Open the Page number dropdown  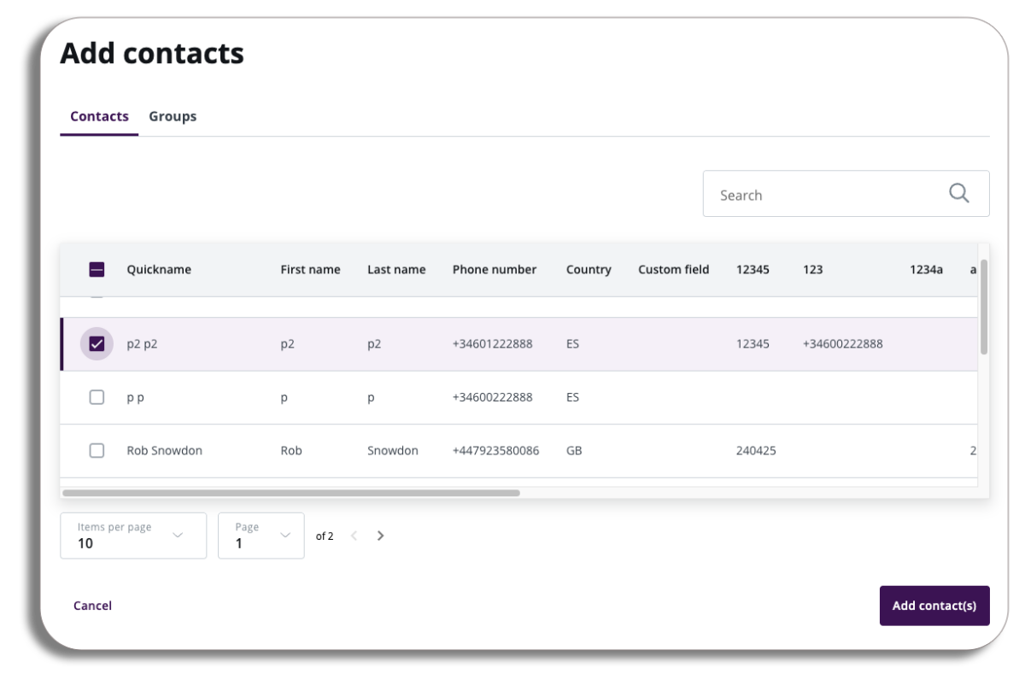(x=261, y=536)
